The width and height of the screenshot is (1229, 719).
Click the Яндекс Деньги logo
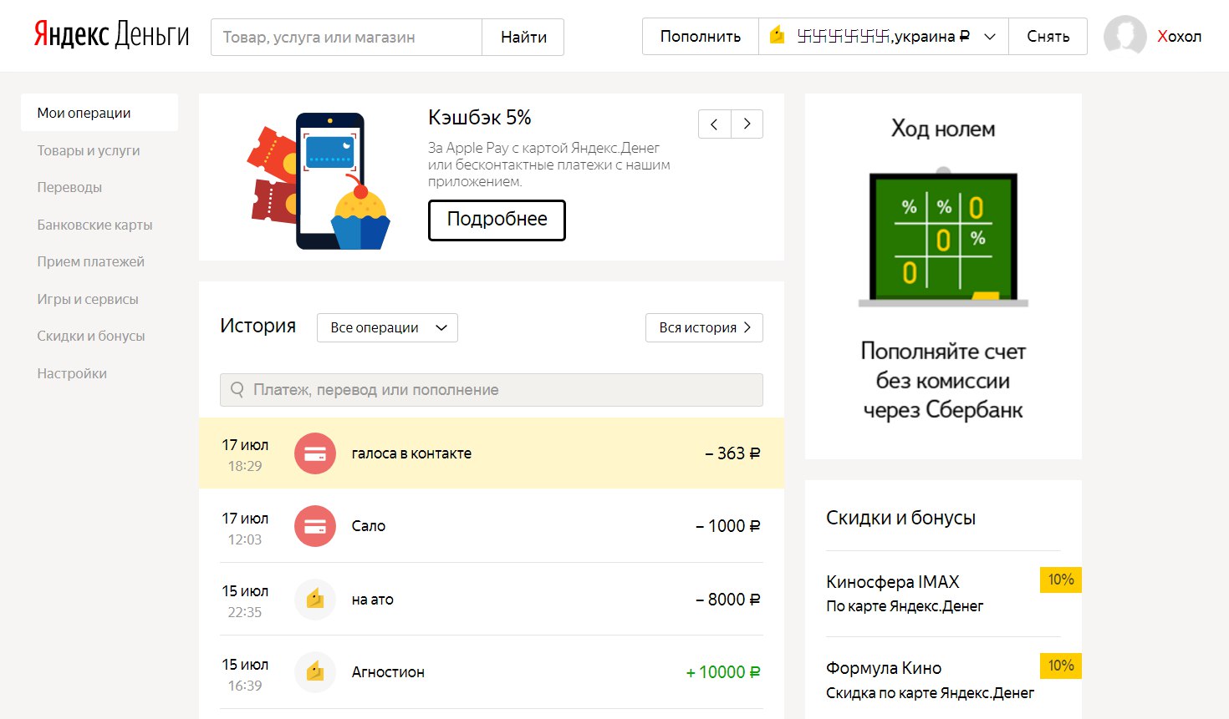(x=111, y=35)
